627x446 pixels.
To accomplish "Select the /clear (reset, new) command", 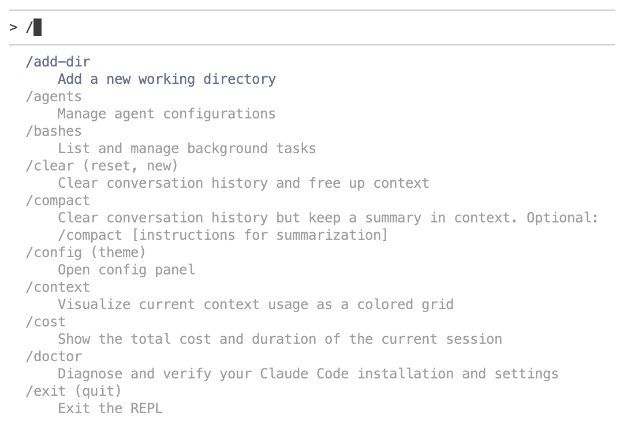I will tap(102, 166).
